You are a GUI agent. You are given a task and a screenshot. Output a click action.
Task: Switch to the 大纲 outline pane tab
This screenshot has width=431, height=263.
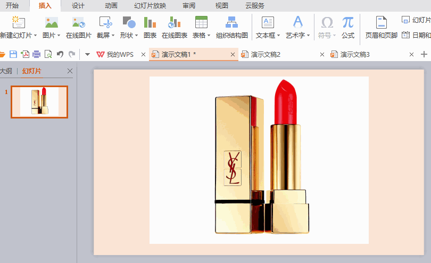tap(6, 71)
